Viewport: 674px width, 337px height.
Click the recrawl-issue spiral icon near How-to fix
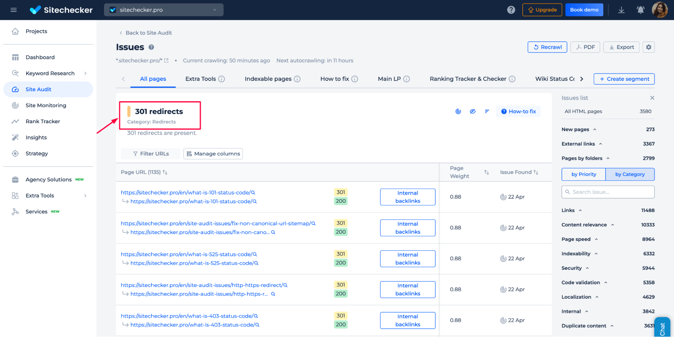click(x=458, y=111)
